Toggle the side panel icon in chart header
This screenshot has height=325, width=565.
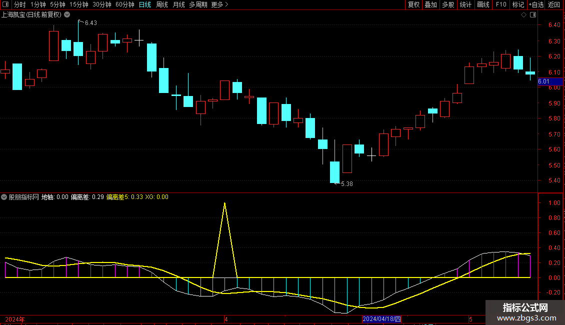tap(533, 15)
